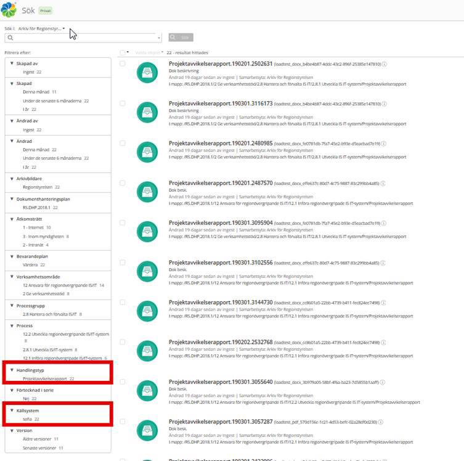This screenshot has height=461, width=464.
Task: Click into the search text field
Action: (83, 38)
